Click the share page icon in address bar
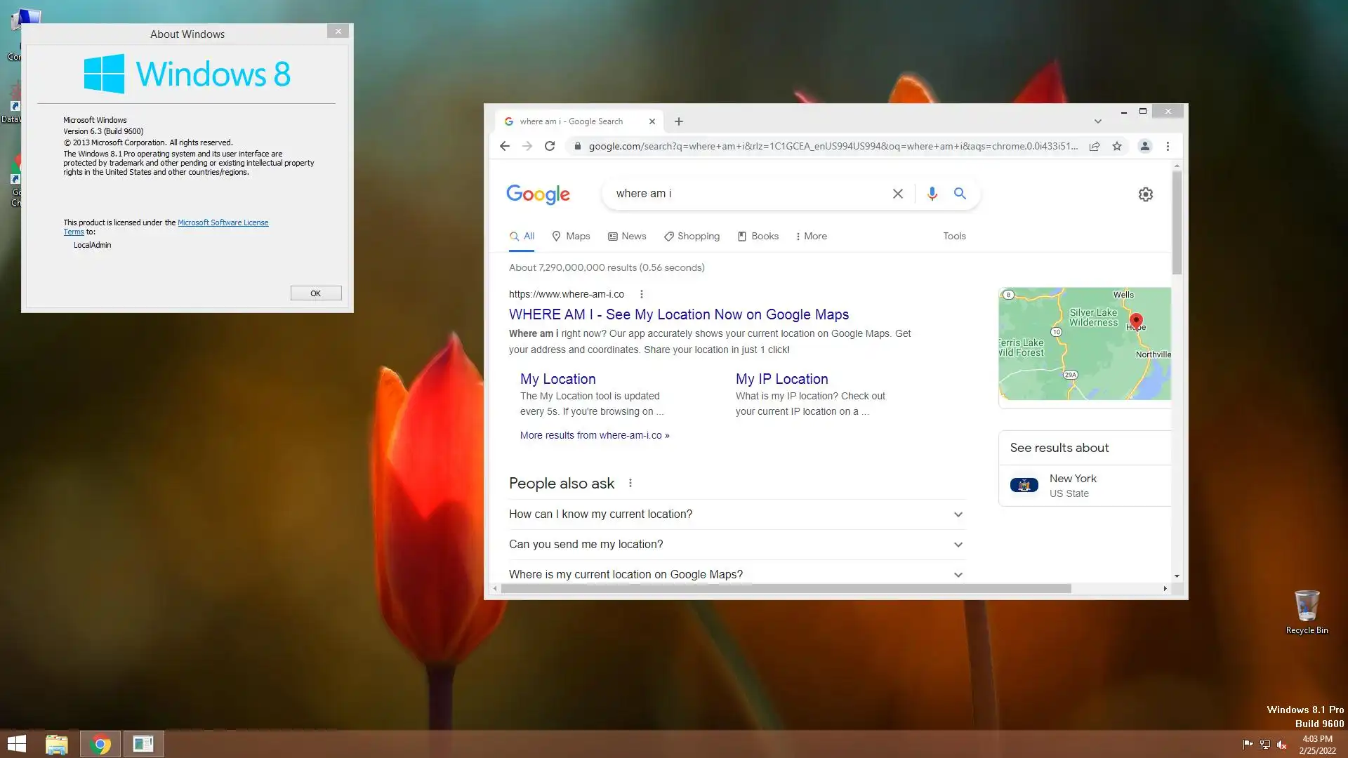The width and height of the screenshot is (1348, 758). 1095,146
